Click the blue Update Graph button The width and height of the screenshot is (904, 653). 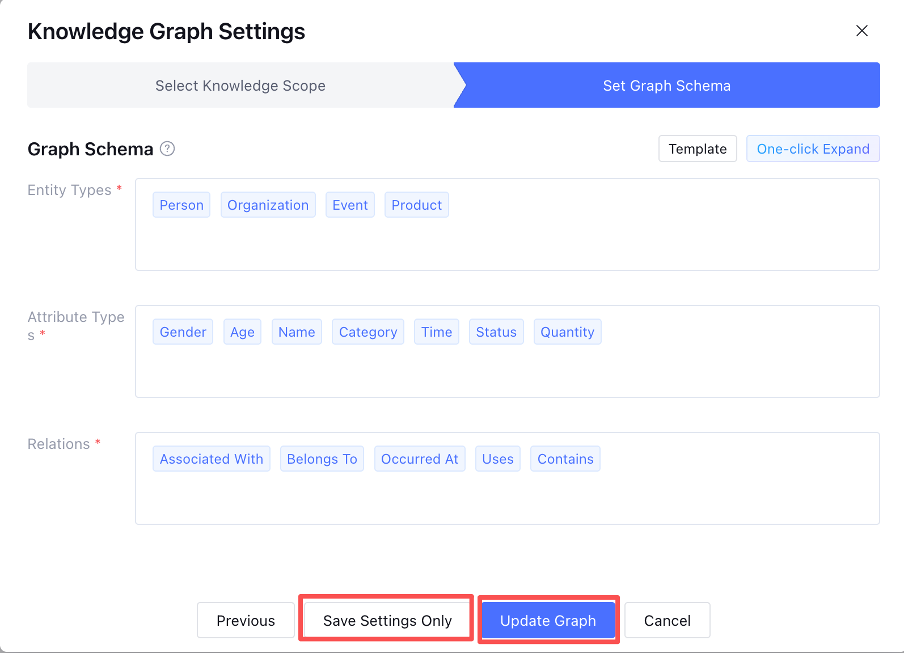point(548,621)
